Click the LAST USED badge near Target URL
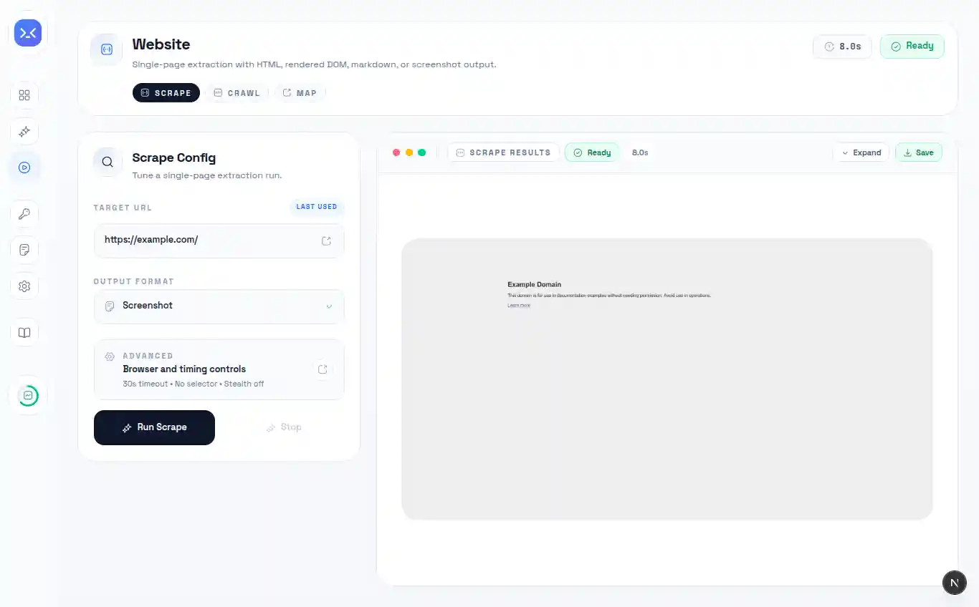 tap(317, 207)
